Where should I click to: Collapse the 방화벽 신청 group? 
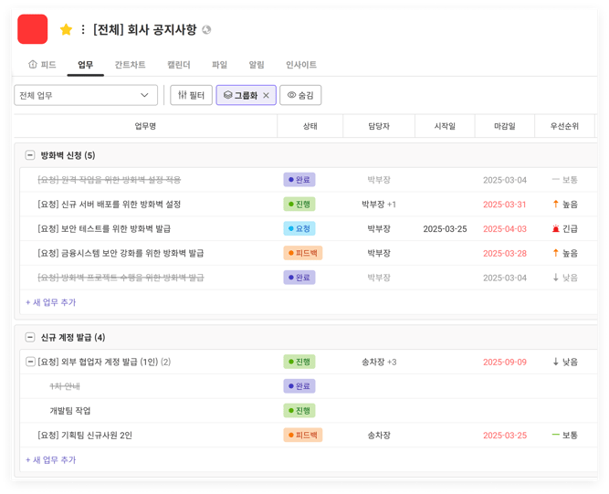30,155
